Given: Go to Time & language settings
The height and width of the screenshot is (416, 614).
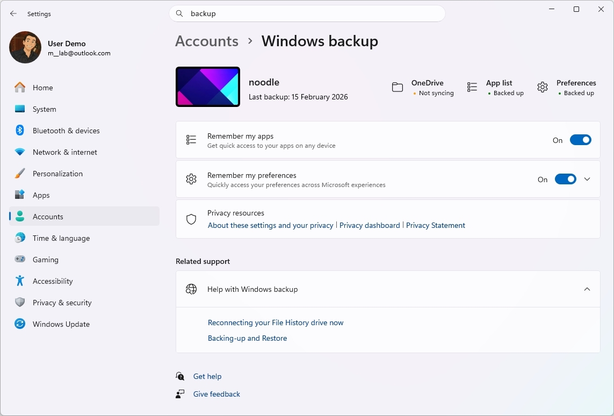Looking at the screenshot, I should click(20, 238).
